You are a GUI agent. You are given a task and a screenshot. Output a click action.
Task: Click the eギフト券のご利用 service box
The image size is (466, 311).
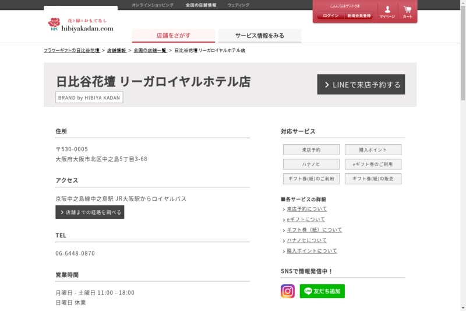pos(373,165)
